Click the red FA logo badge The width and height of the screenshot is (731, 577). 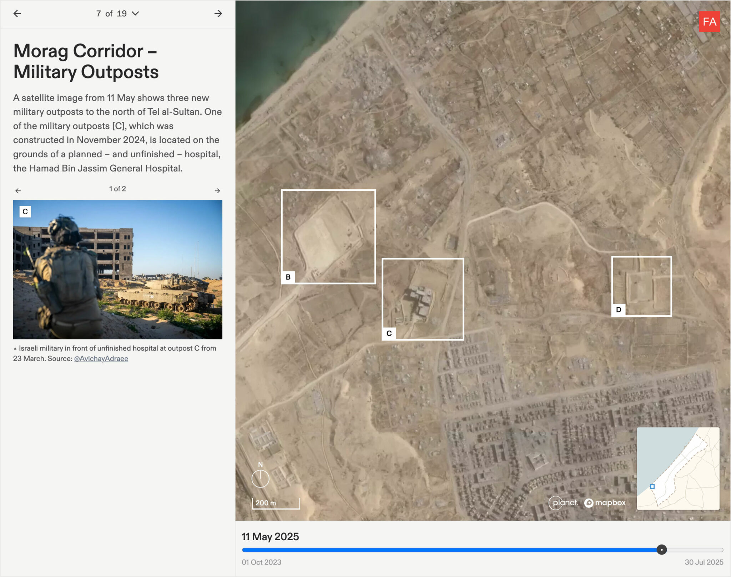pos(709,22)
